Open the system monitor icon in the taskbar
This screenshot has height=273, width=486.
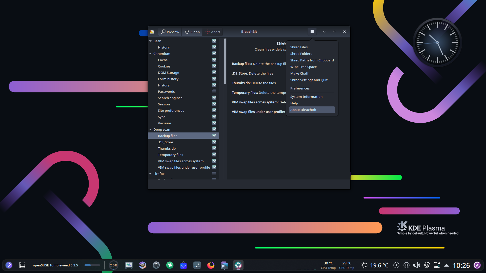click(x=129, y=265)
